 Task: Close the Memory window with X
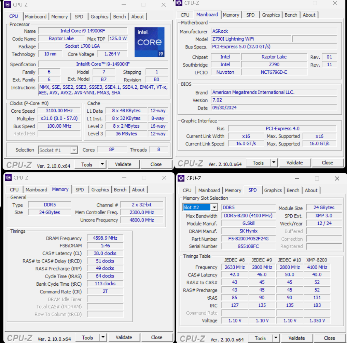pos(164,178)
